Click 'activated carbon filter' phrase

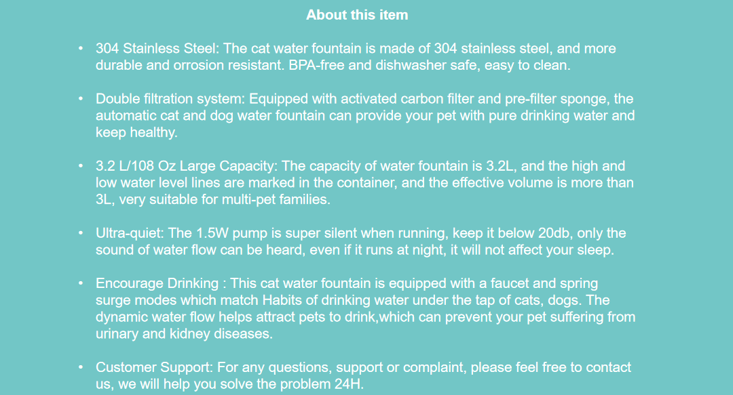407,98
